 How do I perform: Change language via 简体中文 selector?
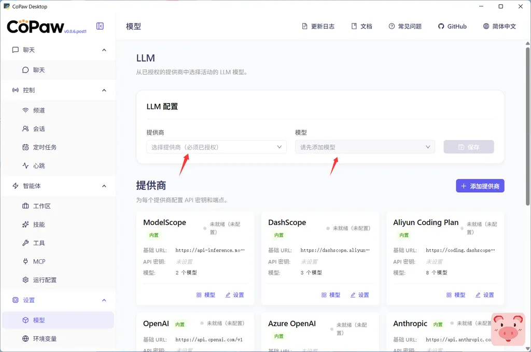499,26
